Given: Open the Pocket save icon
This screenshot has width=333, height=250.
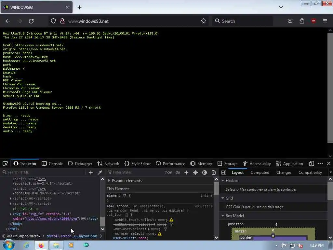Looking at the screenshot, I should pos(290,21).
